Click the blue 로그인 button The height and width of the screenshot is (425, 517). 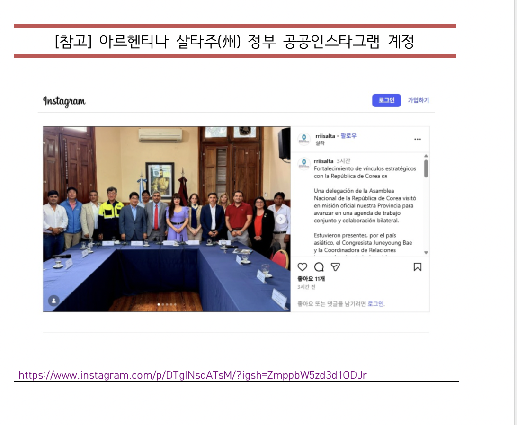pos(386,100)
